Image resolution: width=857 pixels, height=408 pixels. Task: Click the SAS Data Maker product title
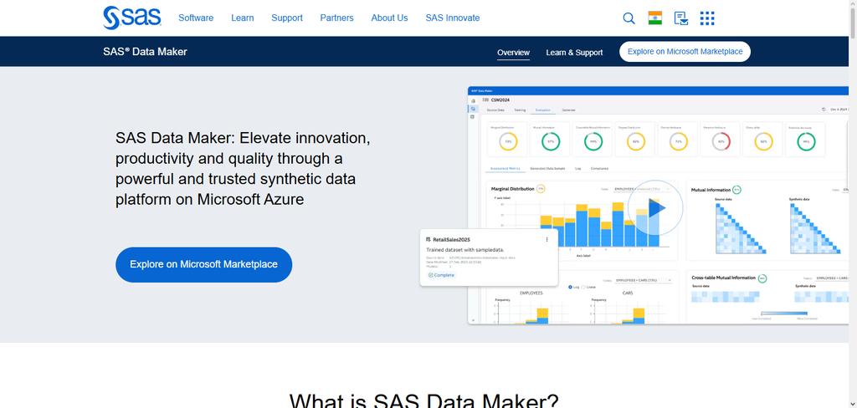145,52
